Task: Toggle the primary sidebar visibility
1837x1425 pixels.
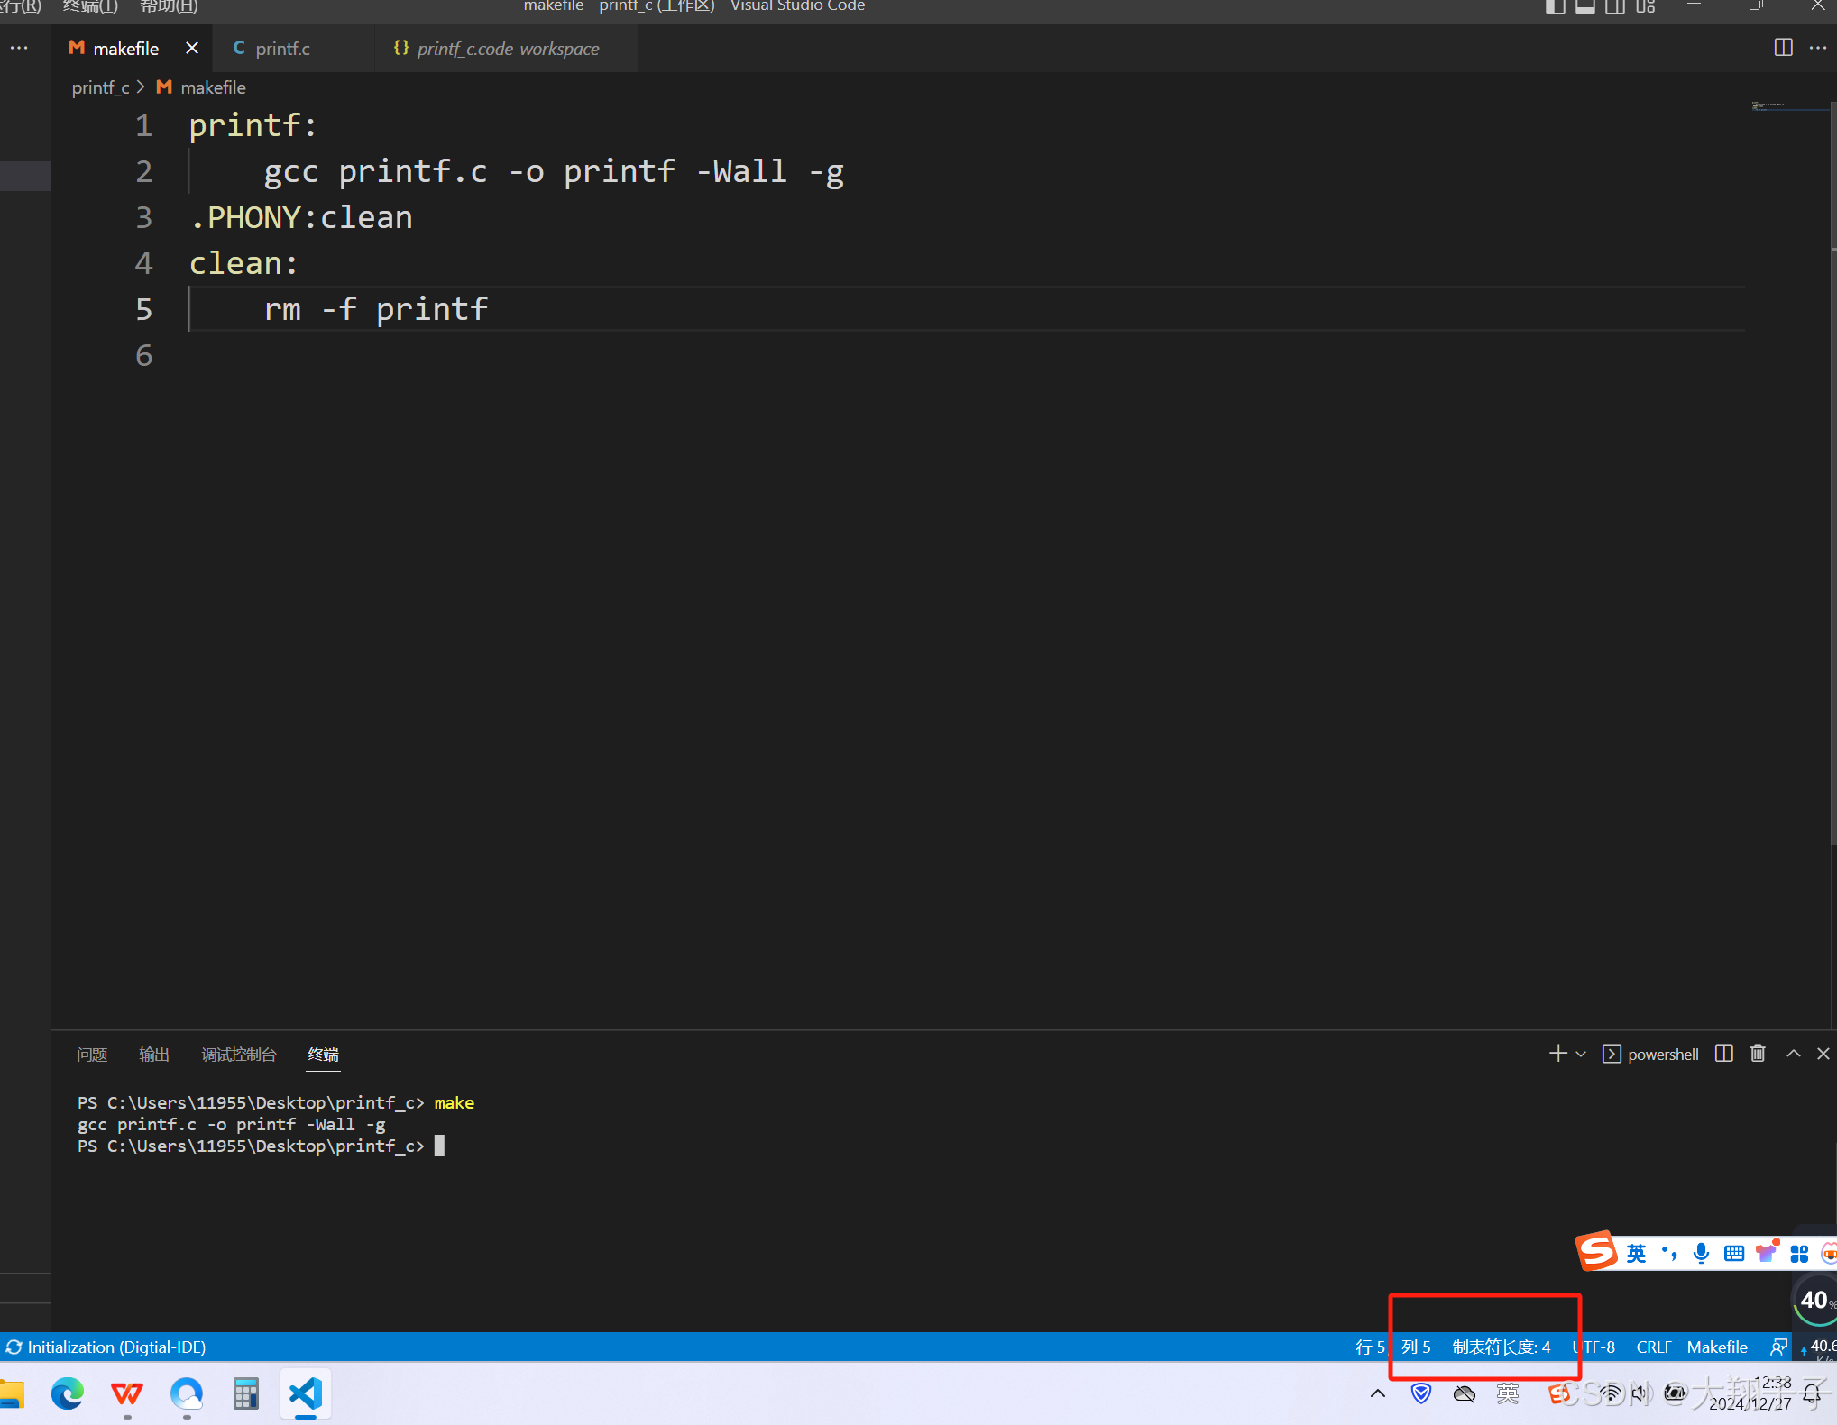Action: point(1555,7)
